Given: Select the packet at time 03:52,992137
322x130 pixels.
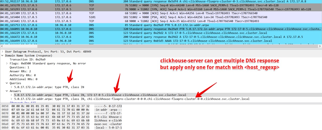Looking at the screenshot, I should pyautogui.click(x=161, y=2).
